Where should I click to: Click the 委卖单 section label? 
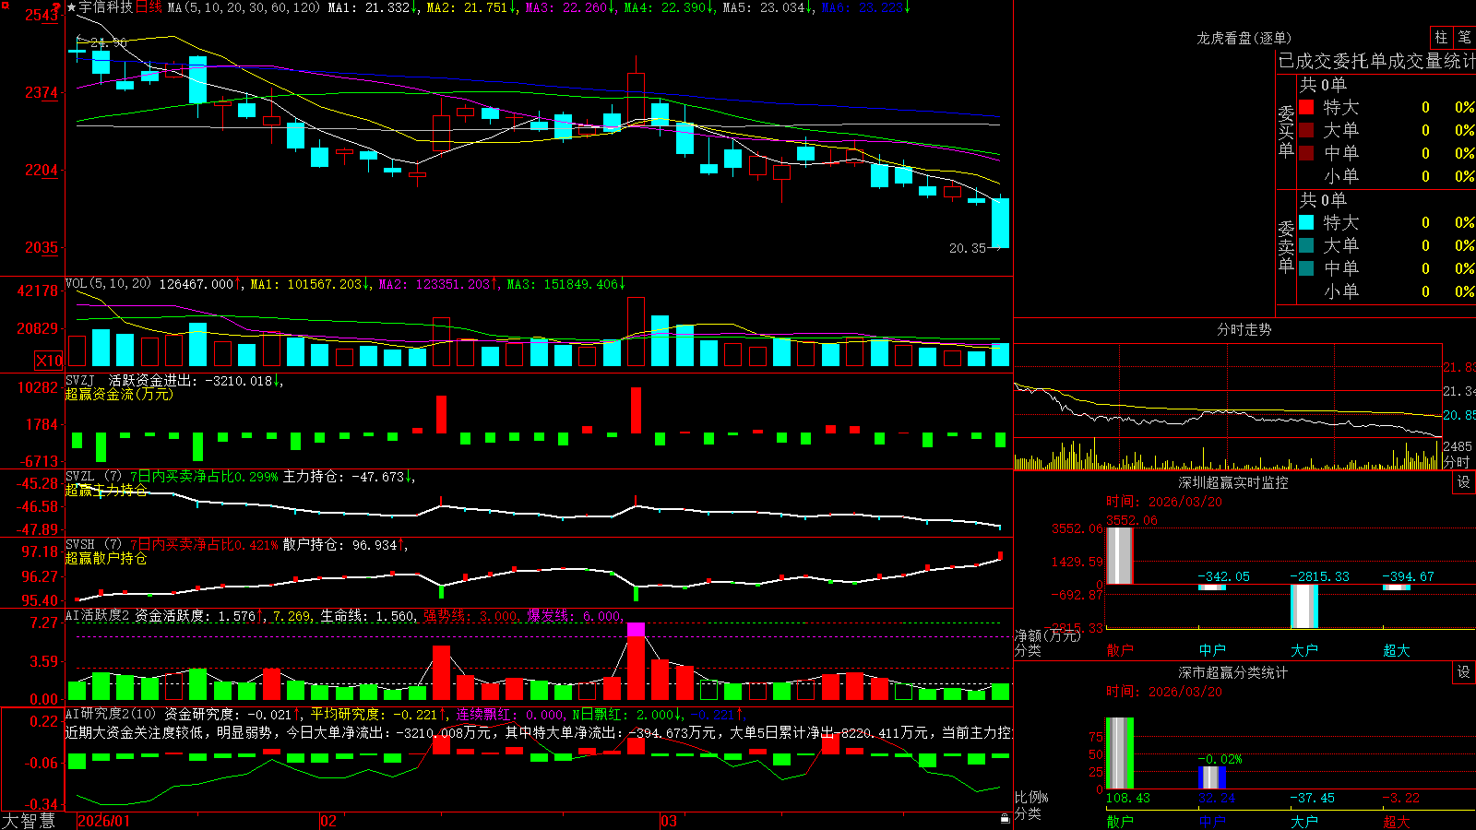pos(1286,246)
